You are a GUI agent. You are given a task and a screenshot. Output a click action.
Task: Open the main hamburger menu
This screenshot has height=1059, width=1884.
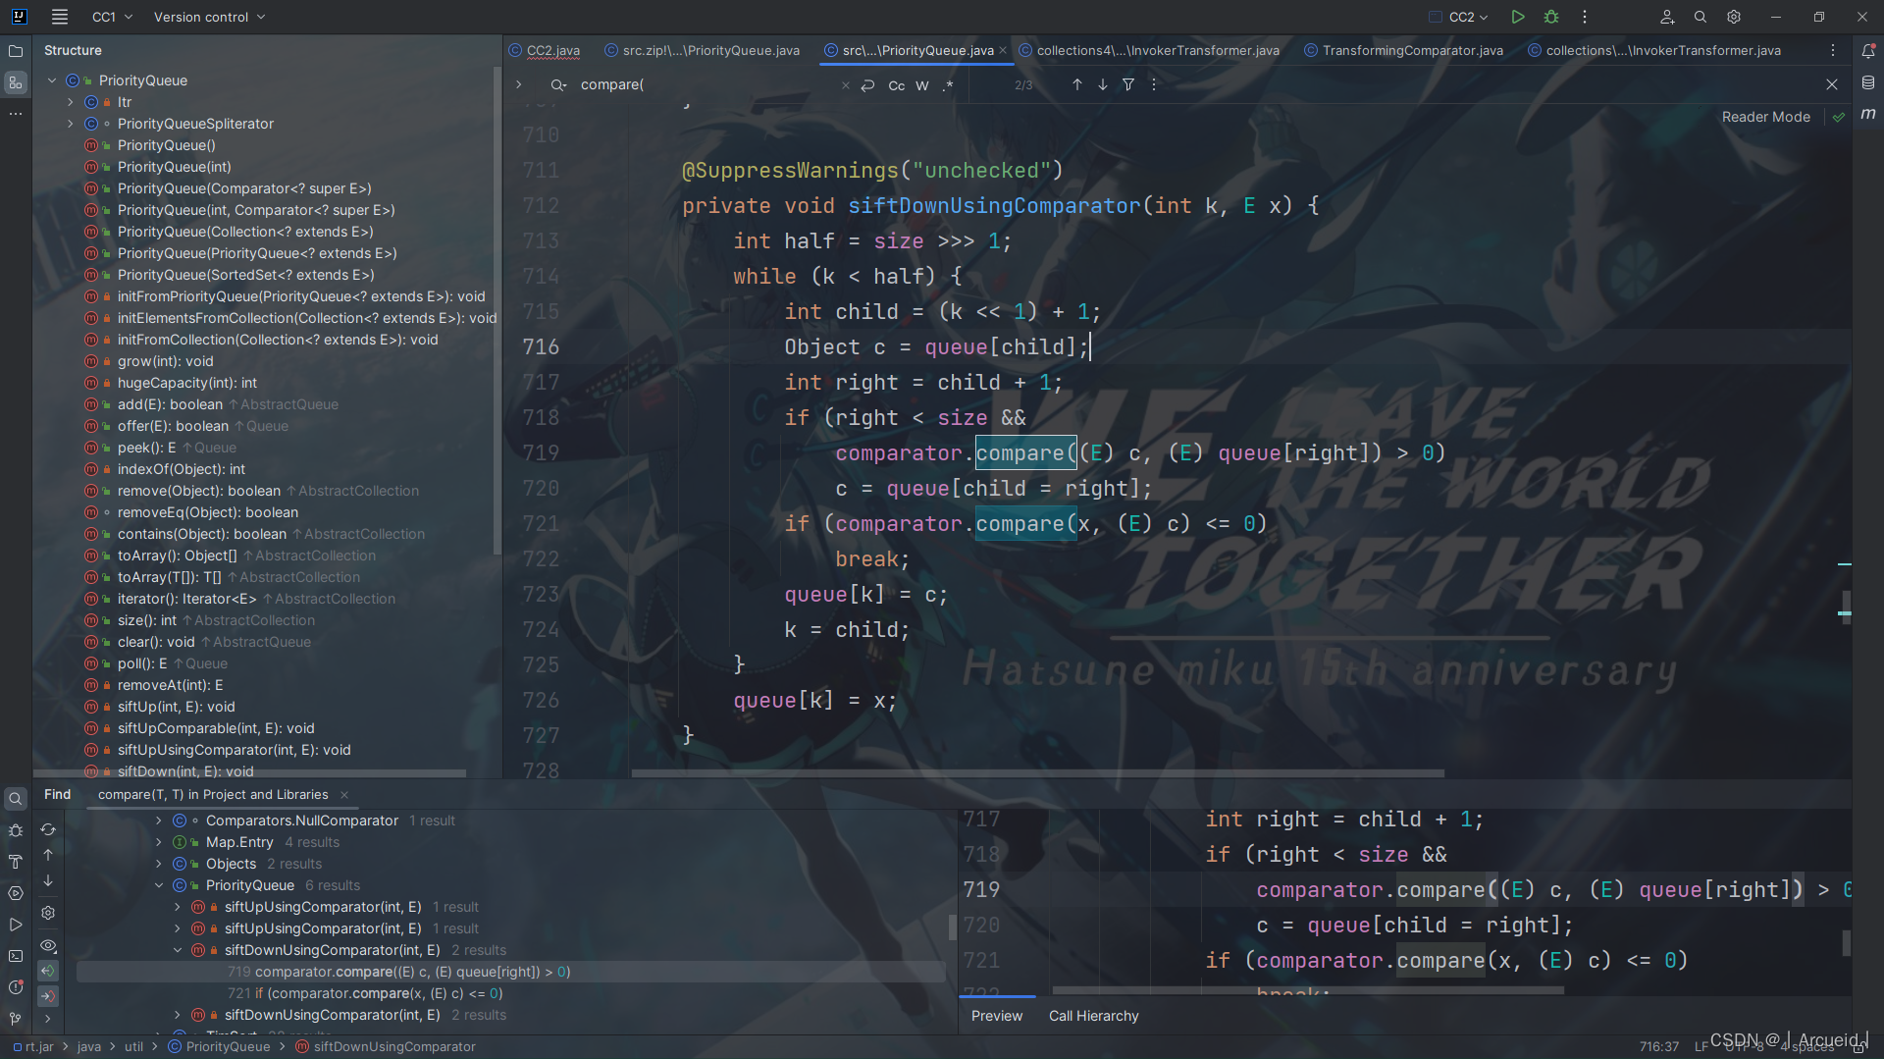click(x=60, y=17)
